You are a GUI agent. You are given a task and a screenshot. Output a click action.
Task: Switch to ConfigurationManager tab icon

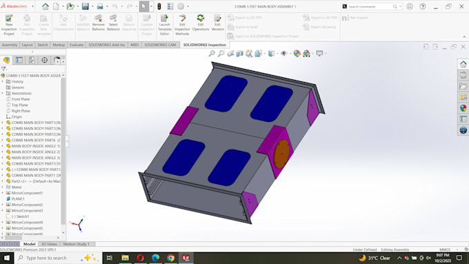[x=32, y=60]
